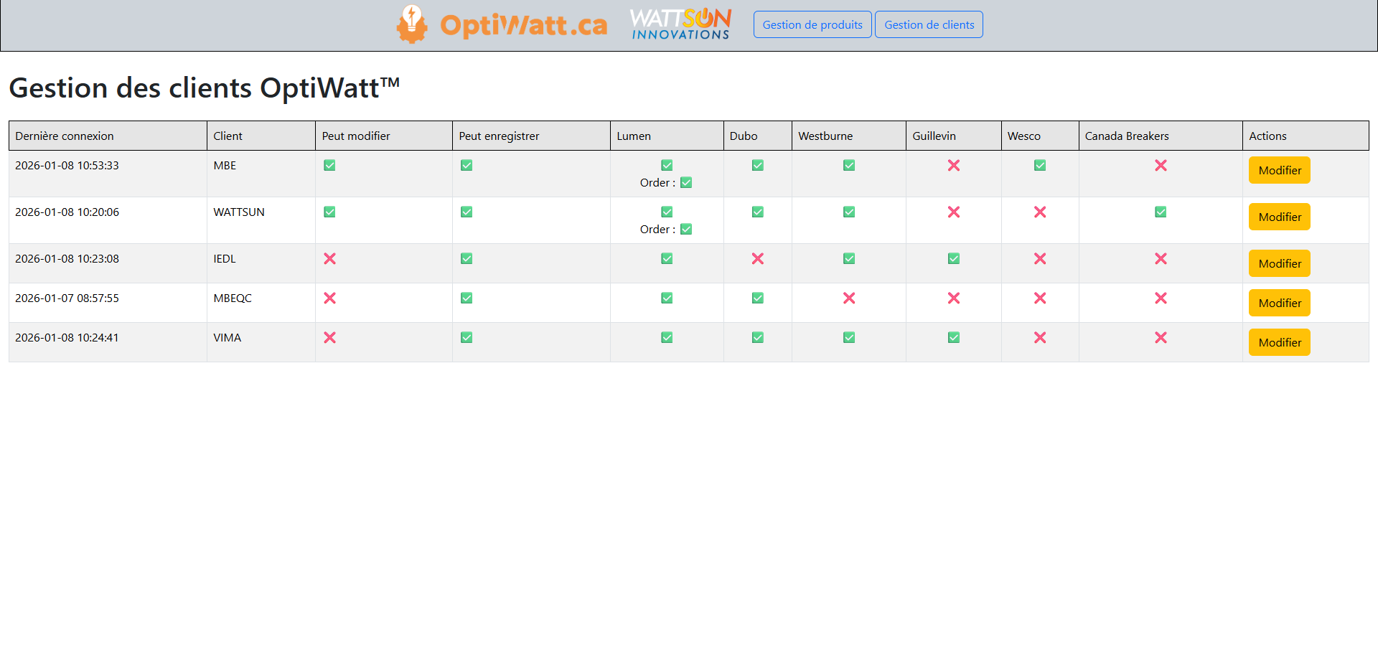The height and width of the screenshot is (650, 1378).
Task: Open the Gestion de clients page
Action: click(929, 24)
